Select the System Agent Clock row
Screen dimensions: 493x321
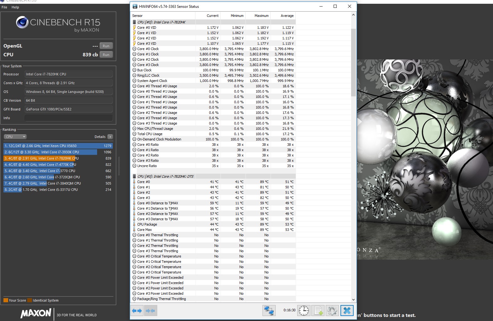click(213, 81)
